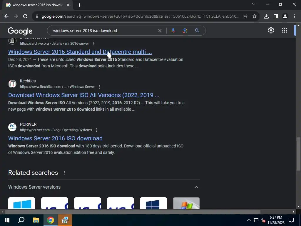Click the forward navigation arrow
301x226 pixels.
(x=16, y=16)
